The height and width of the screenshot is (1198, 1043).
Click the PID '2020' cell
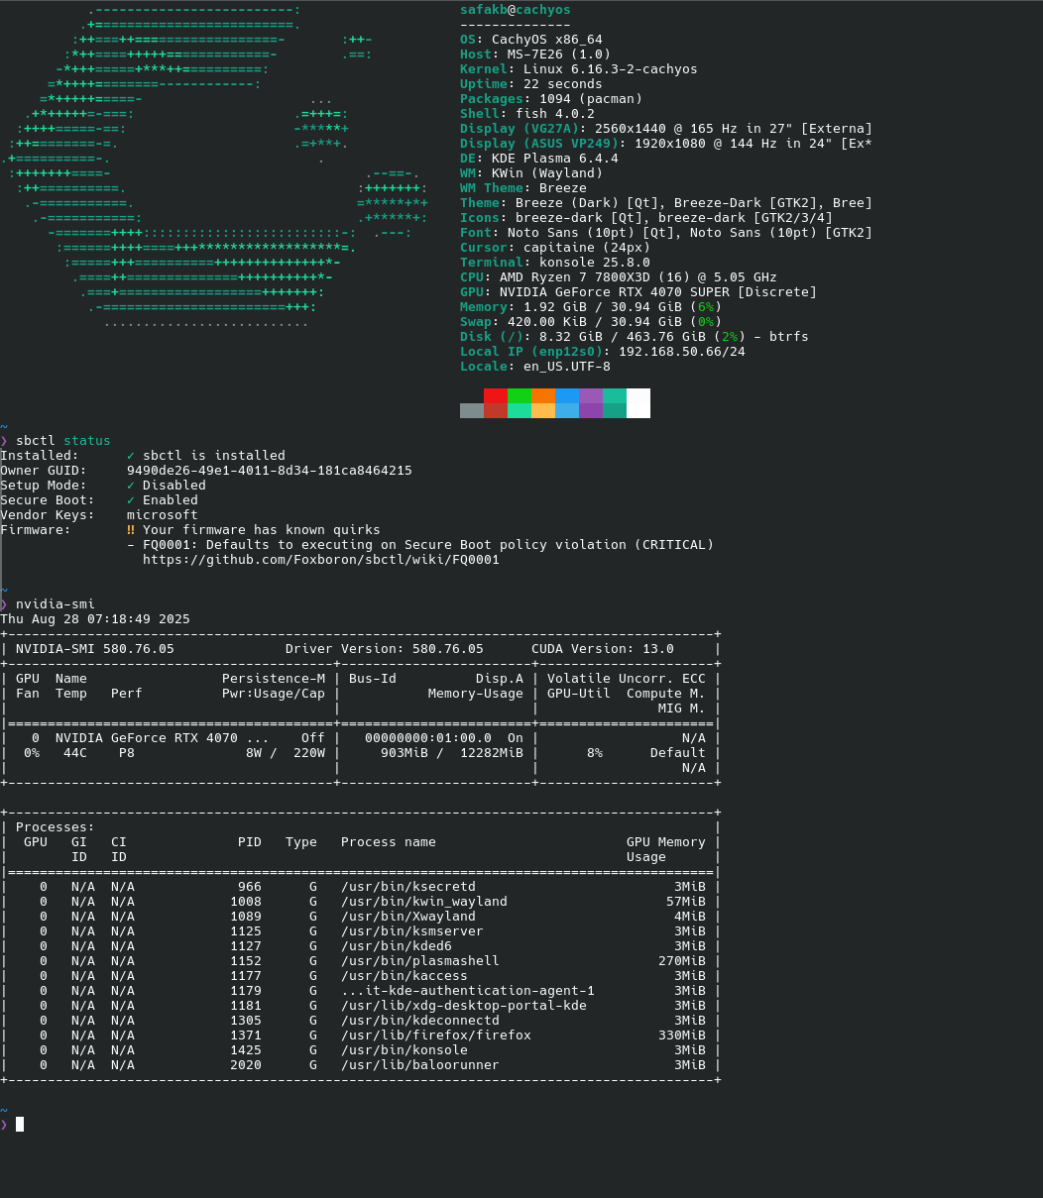(246, 1065)
